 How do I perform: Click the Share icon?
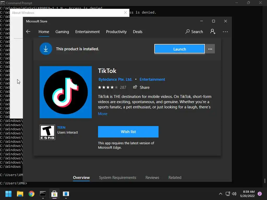tap(135, 87)
